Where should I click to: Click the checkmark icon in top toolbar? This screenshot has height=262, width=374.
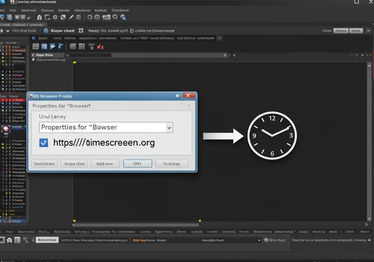[x=29, y=17]
